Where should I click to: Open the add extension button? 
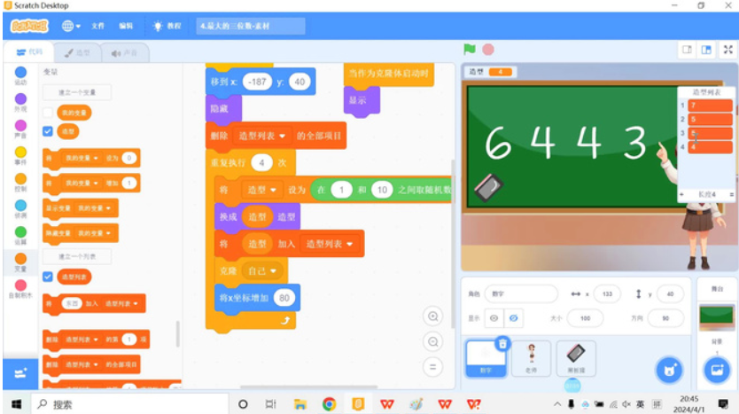(x=20, y=374)
